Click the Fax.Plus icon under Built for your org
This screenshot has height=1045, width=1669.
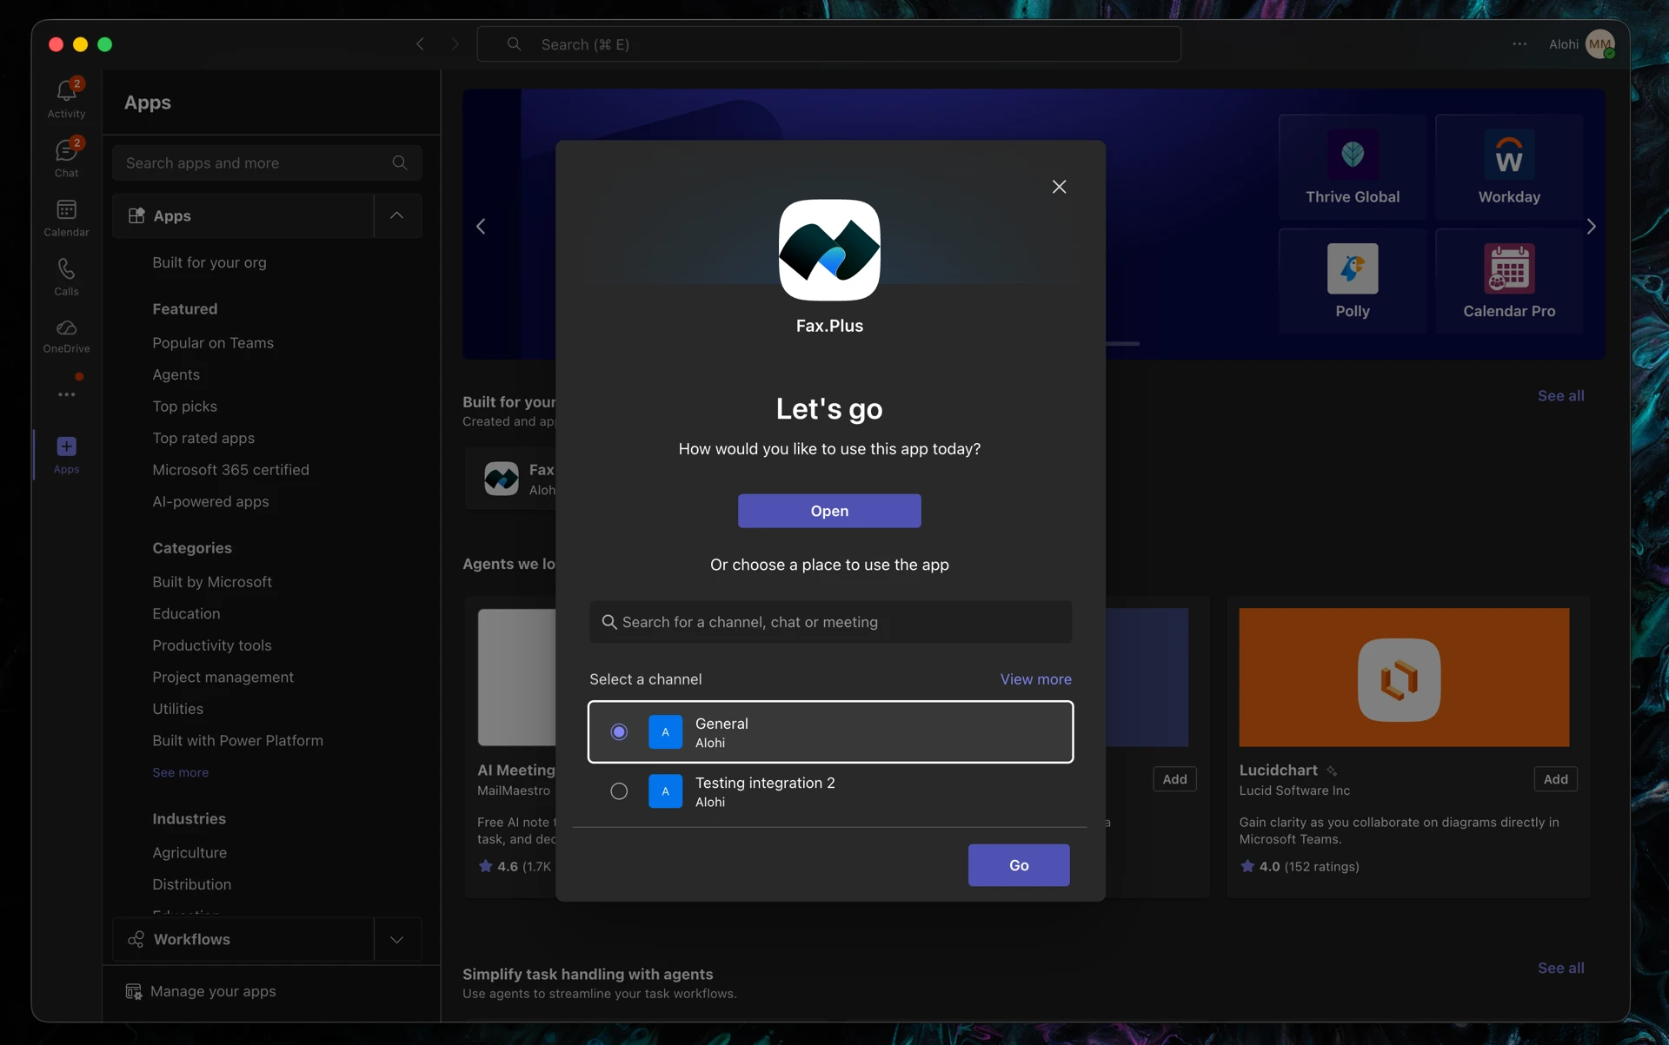[x=502, y=479]
